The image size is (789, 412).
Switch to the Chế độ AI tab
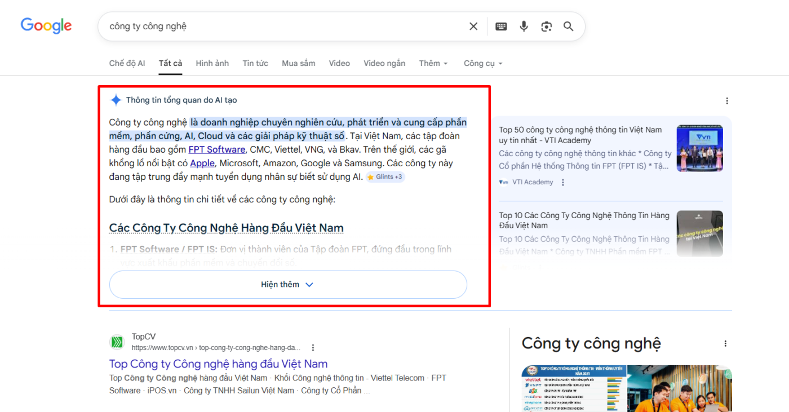click(x=127, y=64)
